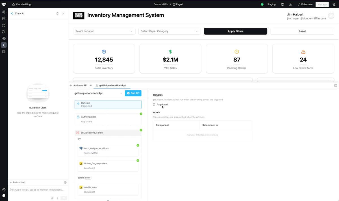The image size is (339, 201).
Task: Toggle Fullscreen mode in top bar
Action: click(305, 5)
